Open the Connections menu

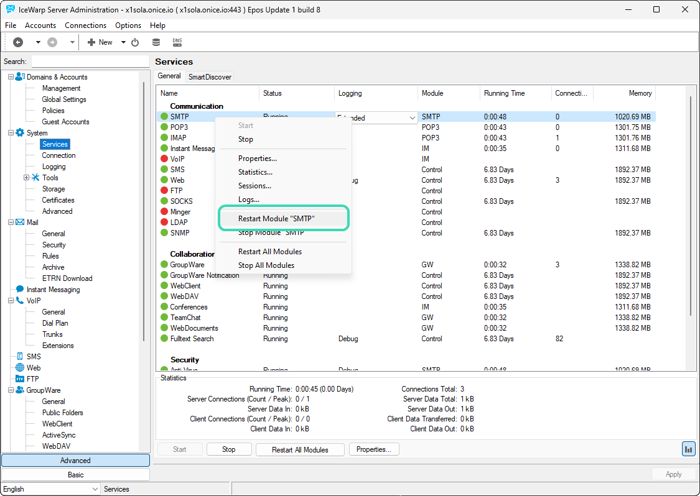[86, 25]
